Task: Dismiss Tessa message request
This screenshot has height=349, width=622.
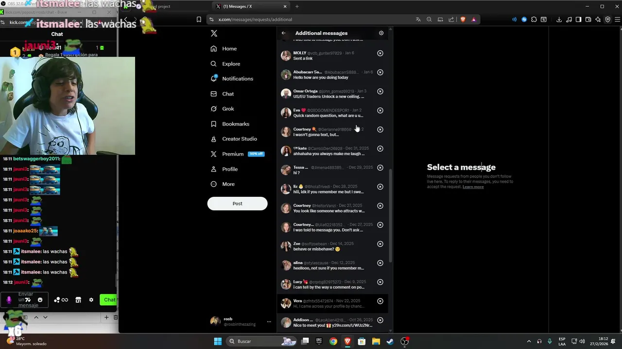Action: [x=380, y=168]
